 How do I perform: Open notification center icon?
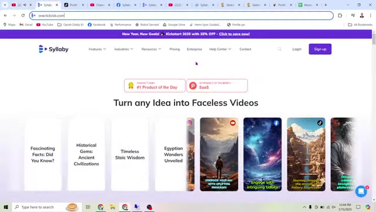pos(358,207)
